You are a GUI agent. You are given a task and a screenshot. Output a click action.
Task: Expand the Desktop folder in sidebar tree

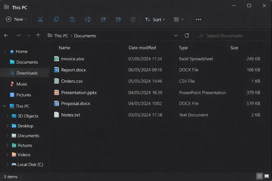tap(7, 126)
